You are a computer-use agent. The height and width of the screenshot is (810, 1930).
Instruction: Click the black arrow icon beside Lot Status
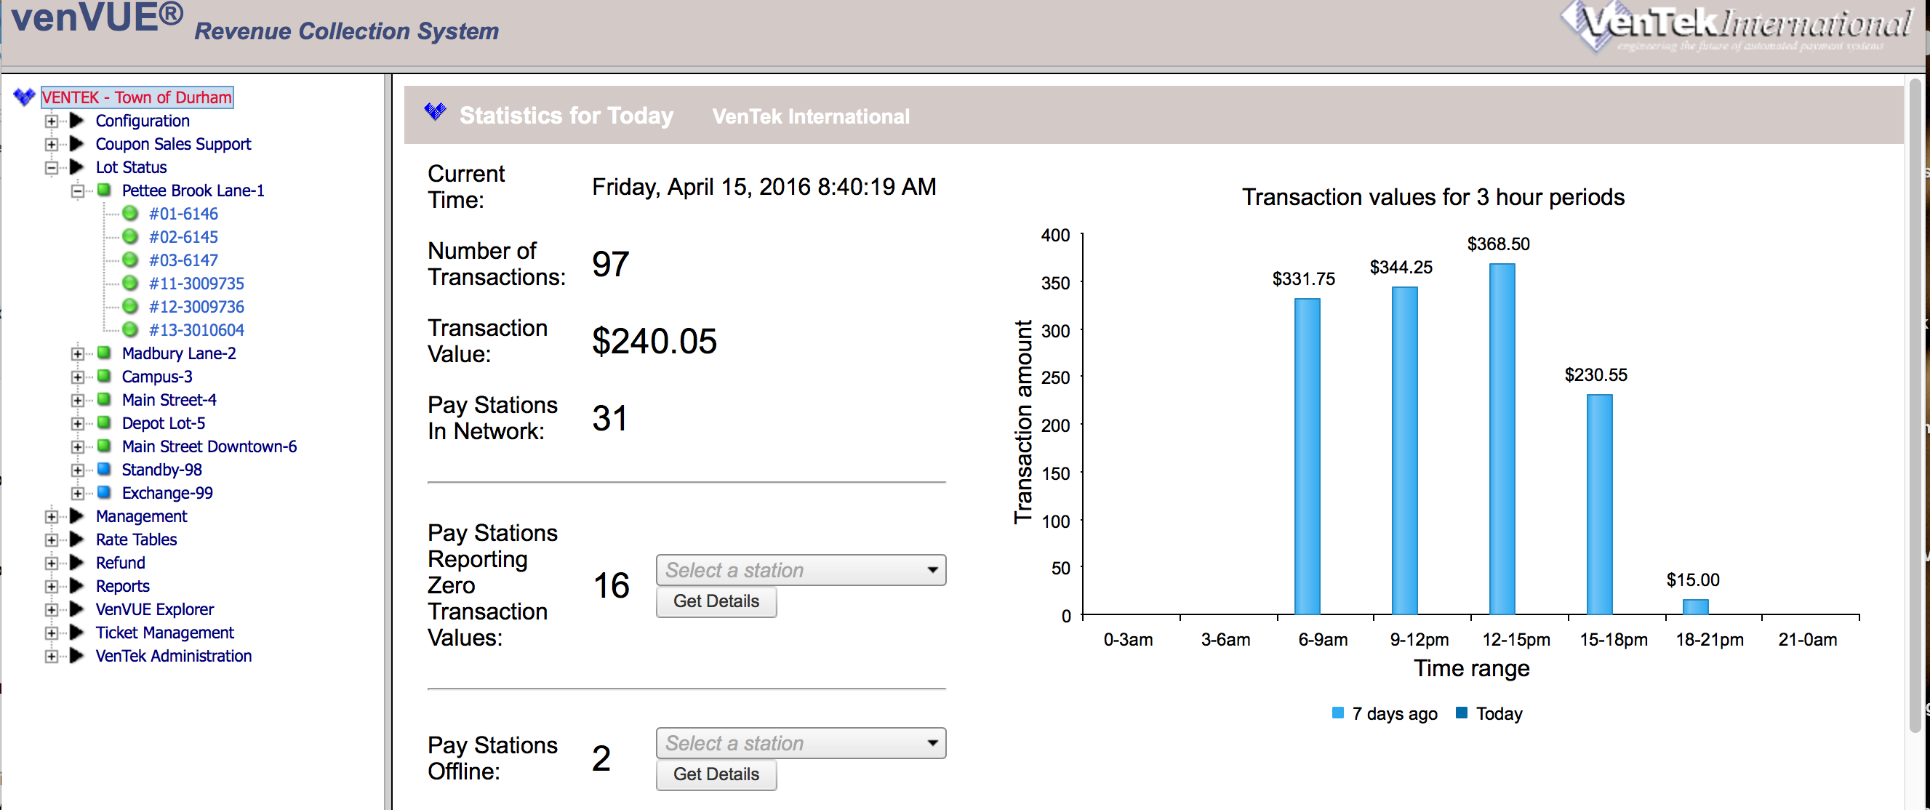pos(76,167)
